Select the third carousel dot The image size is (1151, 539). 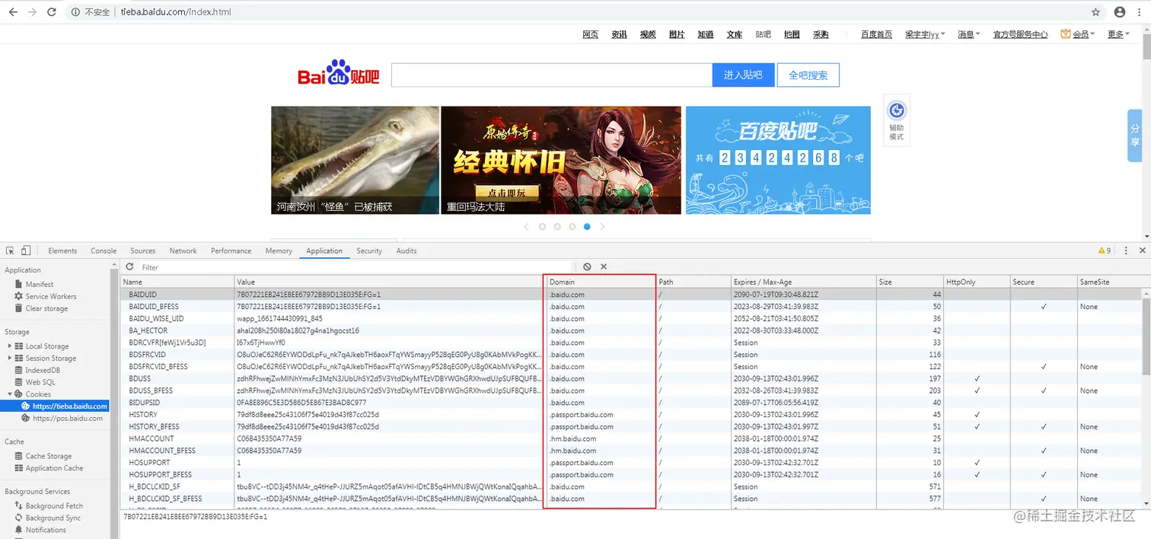572,227
